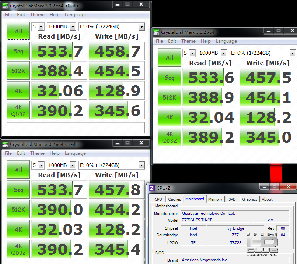This screenshot has height=264, width=297.
Task: Switch to Graphics tab in CPU-Z
Action: (249, 199)
